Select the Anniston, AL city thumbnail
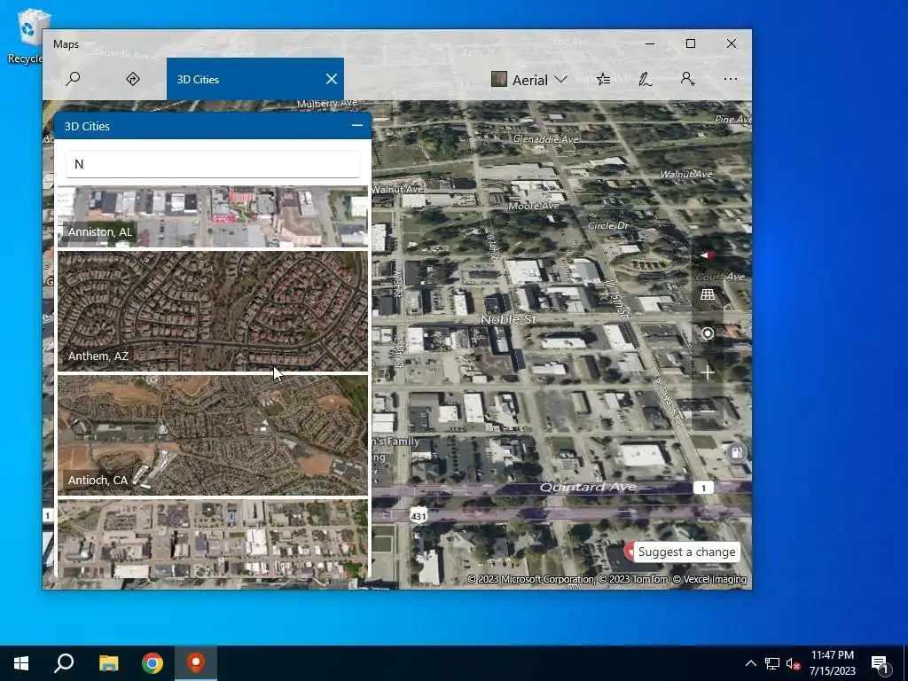 pos(213,216)
